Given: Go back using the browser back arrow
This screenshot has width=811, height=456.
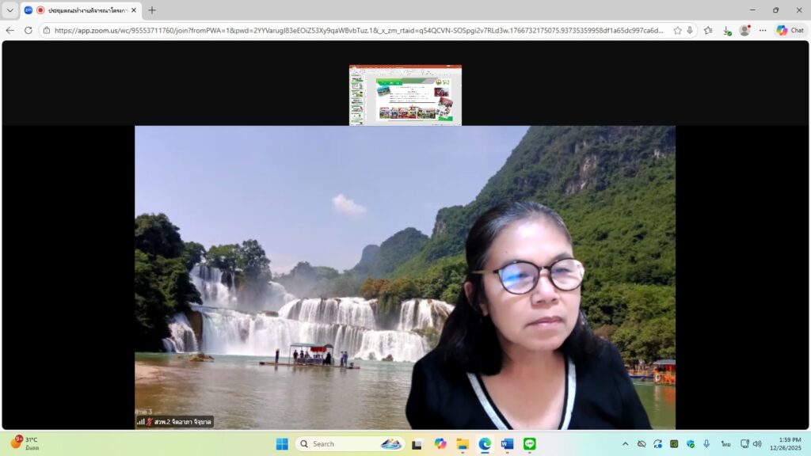Looking at the screenshot, I should (10, 30).
